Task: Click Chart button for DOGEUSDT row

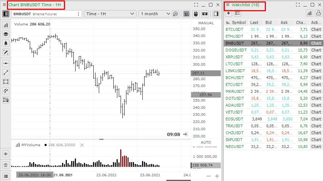Action: tap(316, 50)
